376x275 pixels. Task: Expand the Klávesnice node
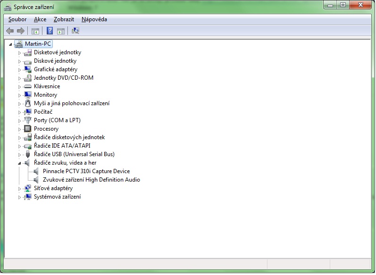19,87
